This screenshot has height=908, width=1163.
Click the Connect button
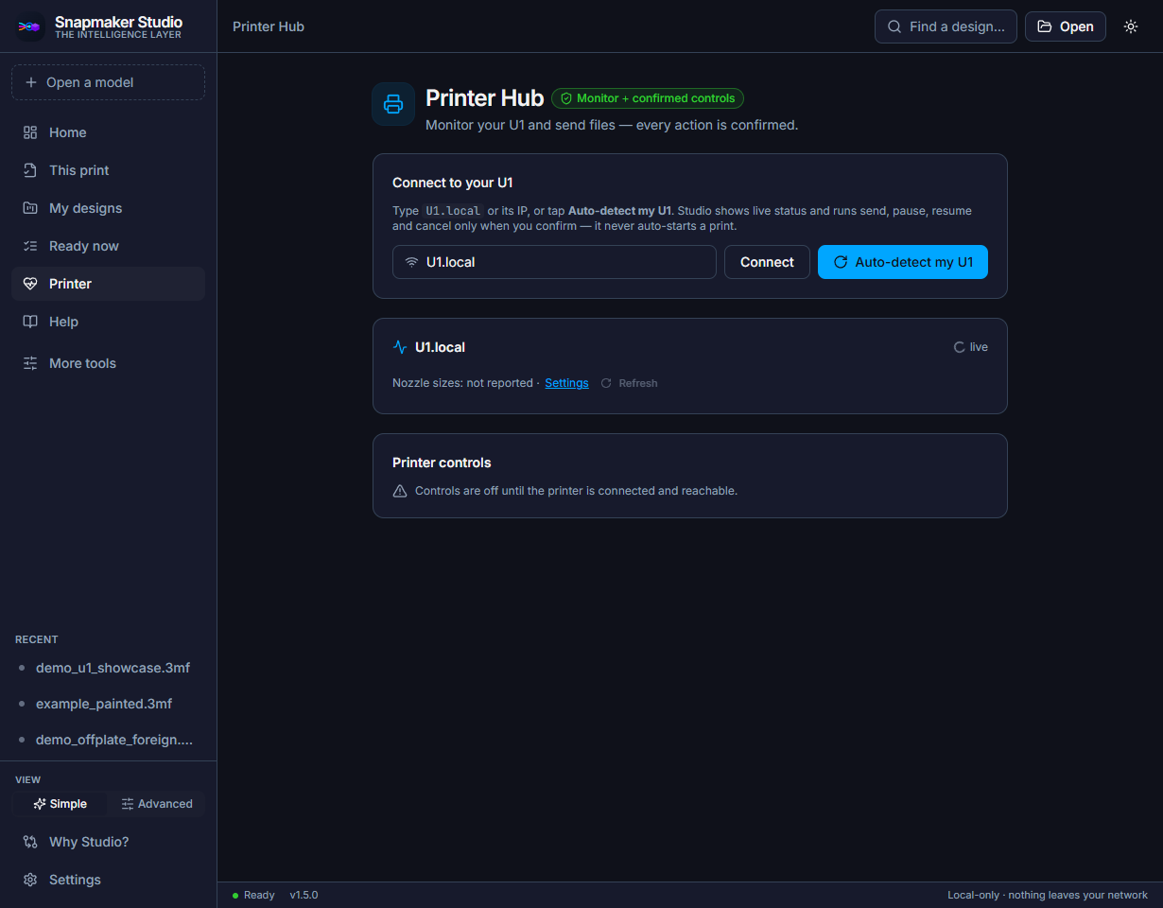click(x=767, y=262)
